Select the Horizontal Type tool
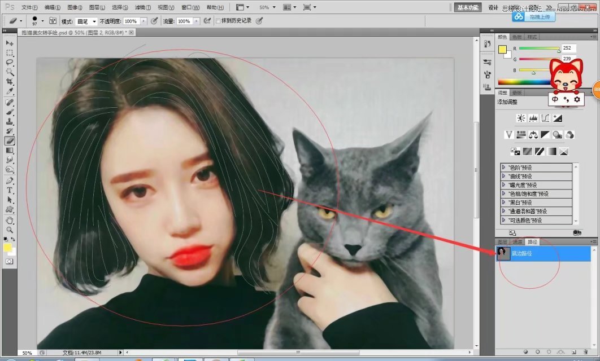This screenshot has width=600, height=361. 10,190
